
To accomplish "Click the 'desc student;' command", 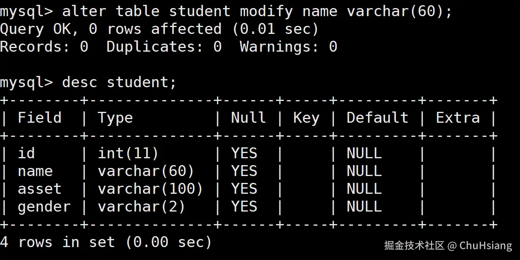I will pos(119,82).
